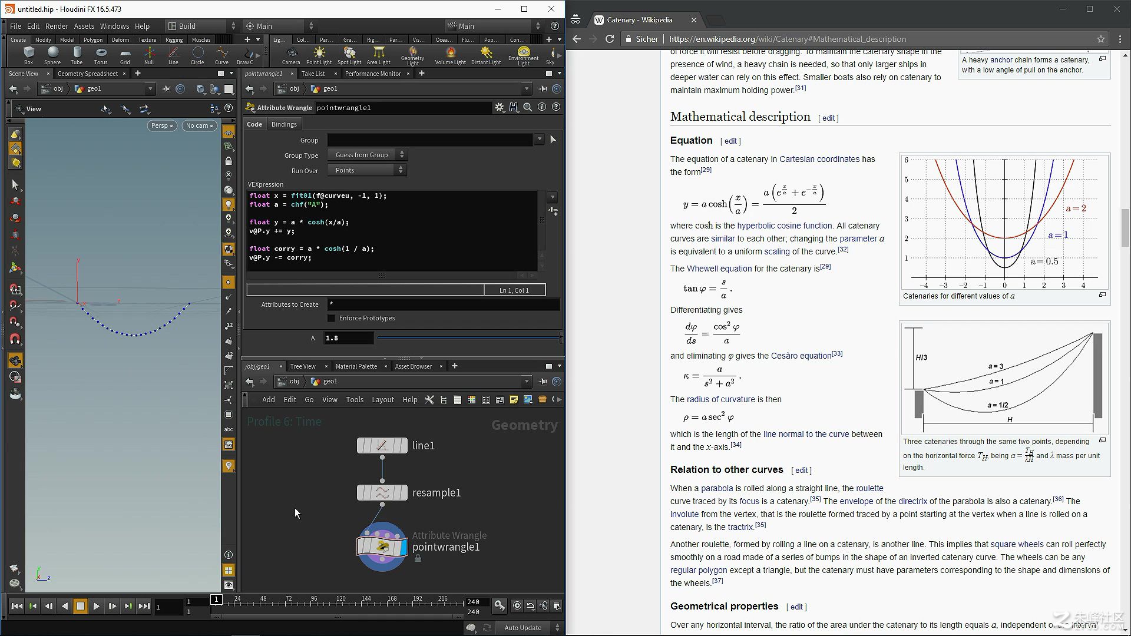Toggle scene view pin button

(x=166, y=89)
